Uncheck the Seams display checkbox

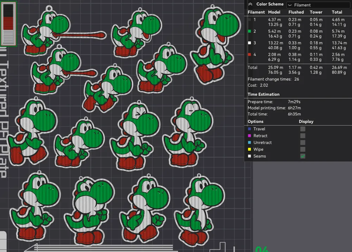tap(303, 156)
